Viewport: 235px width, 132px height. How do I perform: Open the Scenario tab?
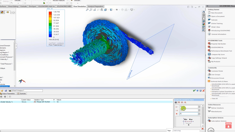pos(23,94)
